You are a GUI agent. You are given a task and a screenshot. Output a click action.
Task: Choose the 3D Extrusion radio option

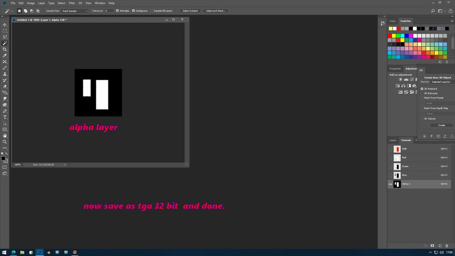click(422, 93)
